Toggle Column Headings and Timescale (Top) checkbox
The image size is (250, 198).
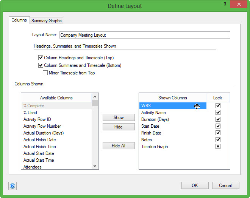pos(41,58)
